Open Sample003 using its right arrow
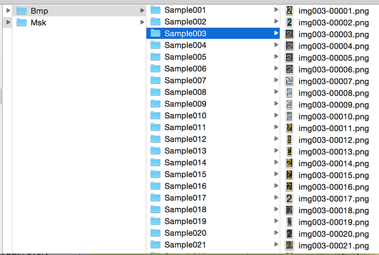 [276, 33]
